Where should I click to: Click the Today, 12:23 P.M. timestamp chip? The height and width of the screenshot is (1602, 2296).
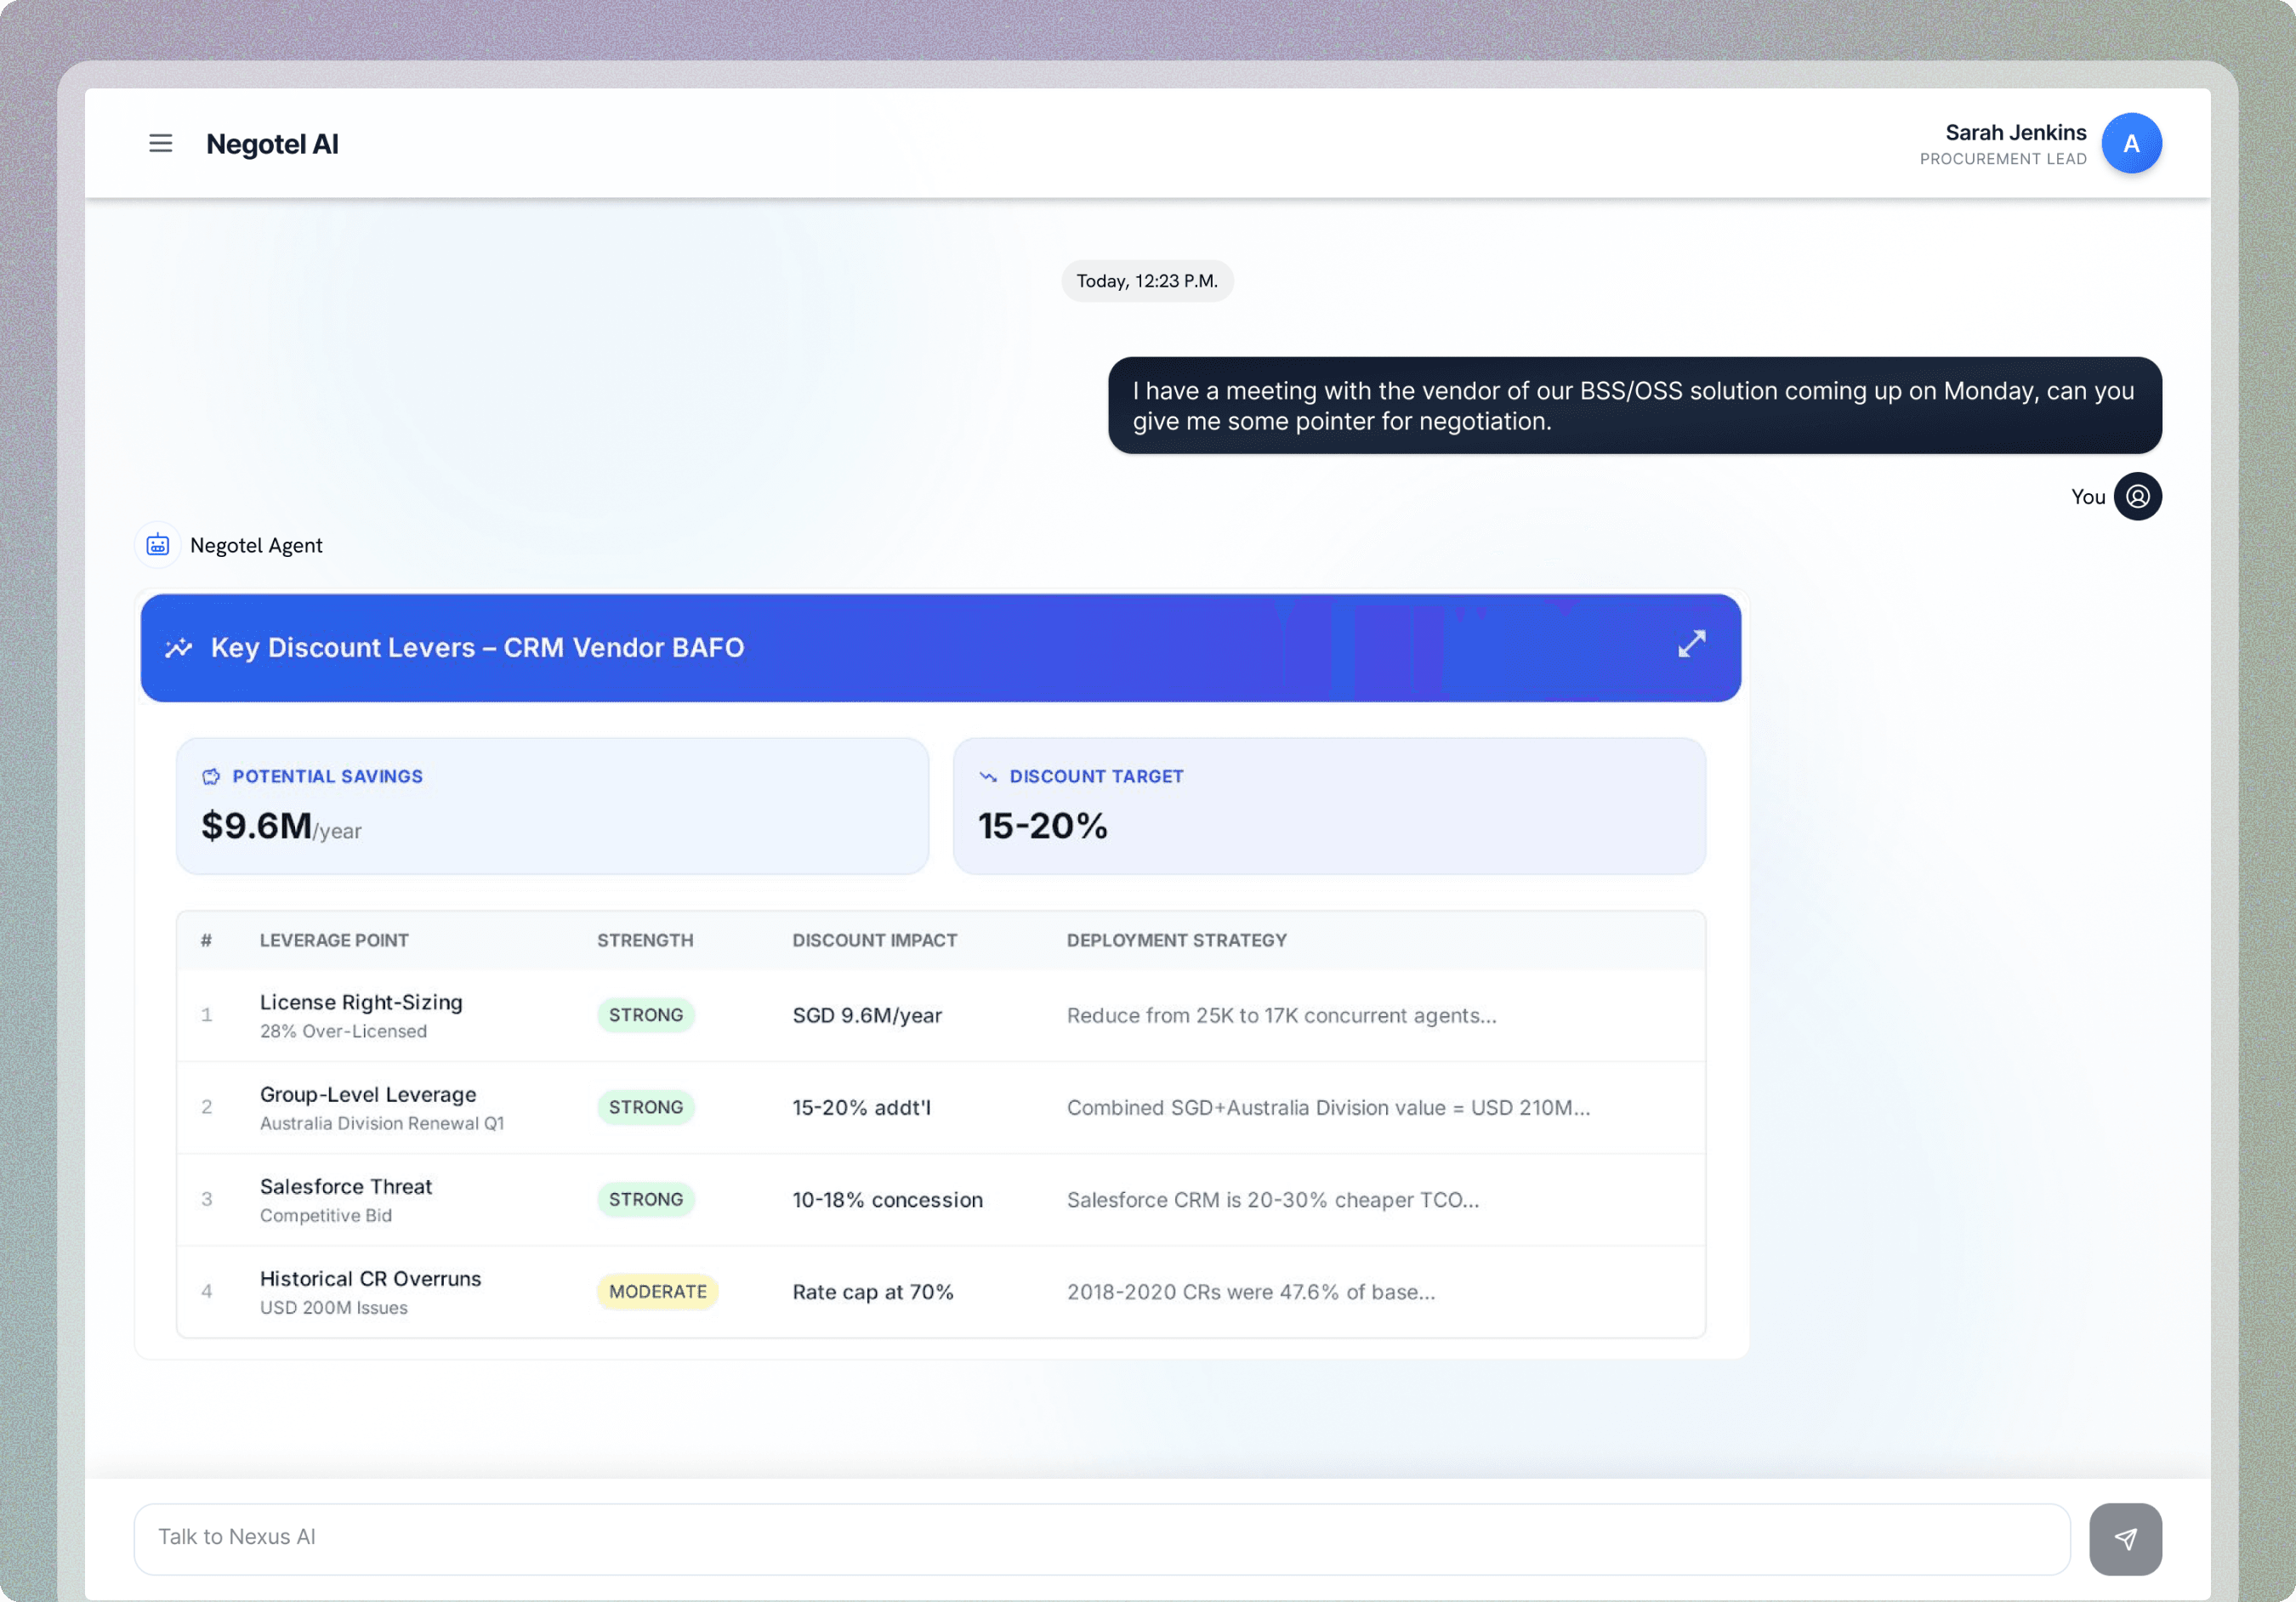coord(1146,281)
